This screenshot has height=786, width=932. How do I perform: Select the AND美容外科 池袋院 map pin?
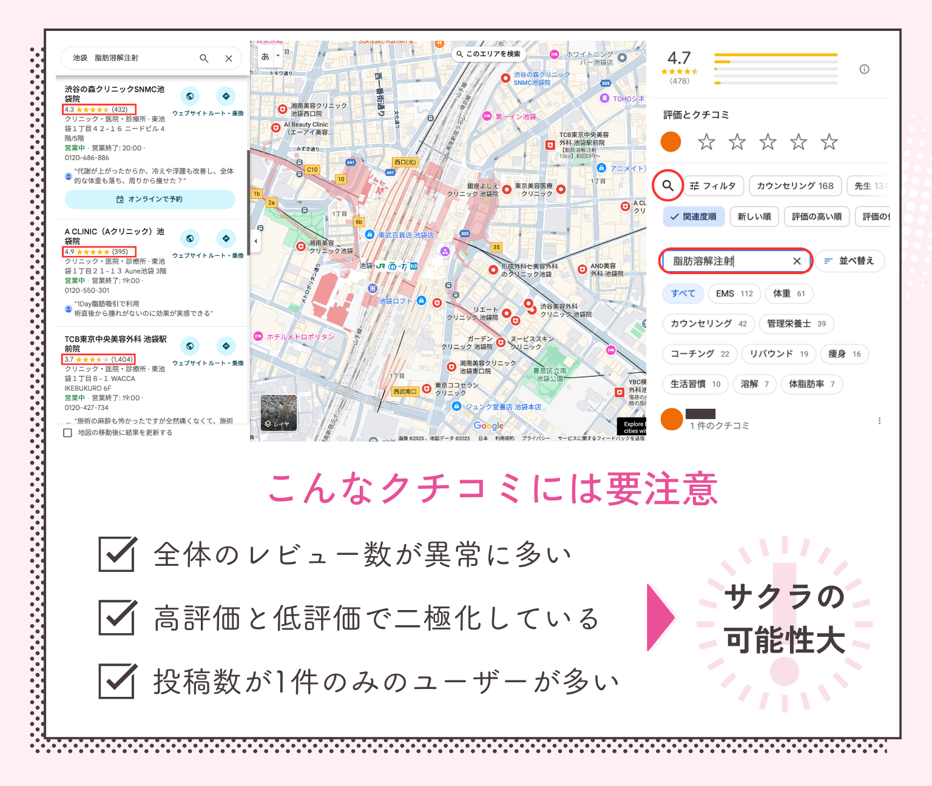(x=582, y=269)
